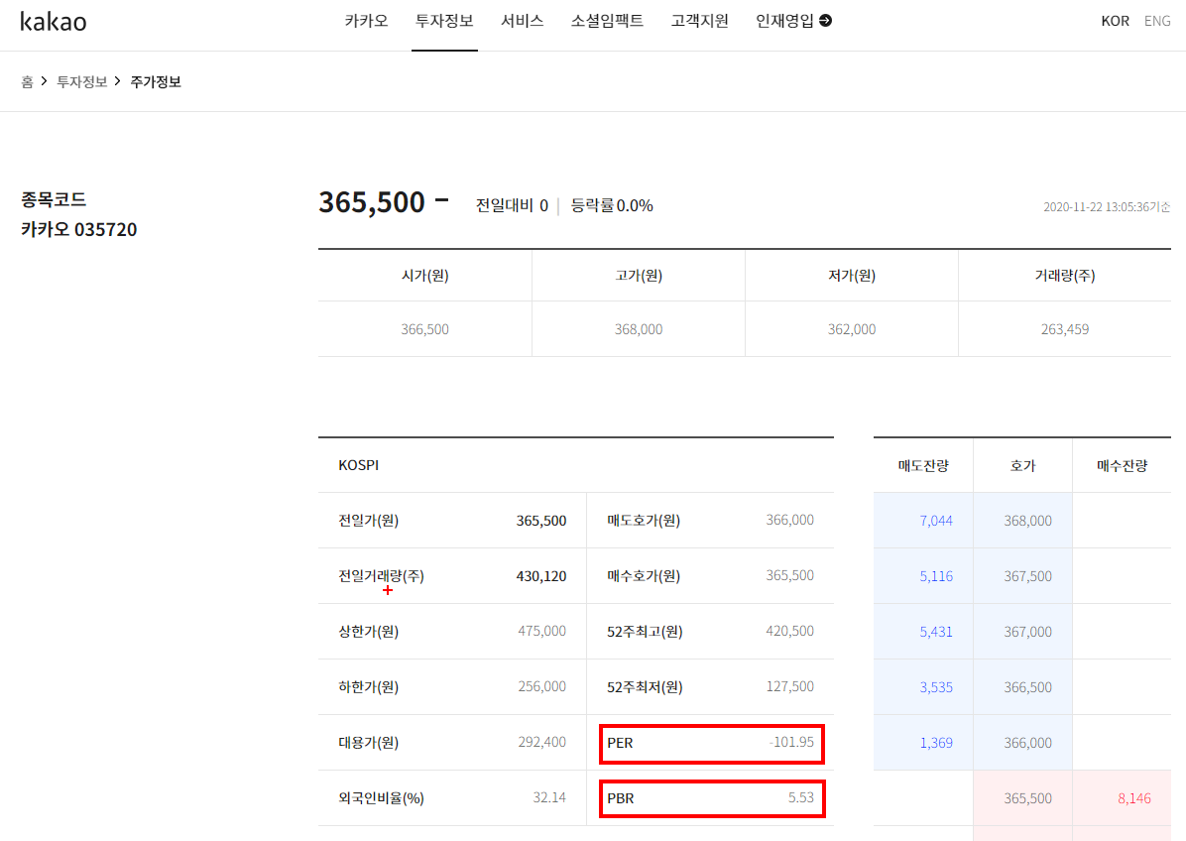Open 투자정보 breadcrumb link
The image size is (1186, 841).
pyautogui.click(x=81, y=81)
